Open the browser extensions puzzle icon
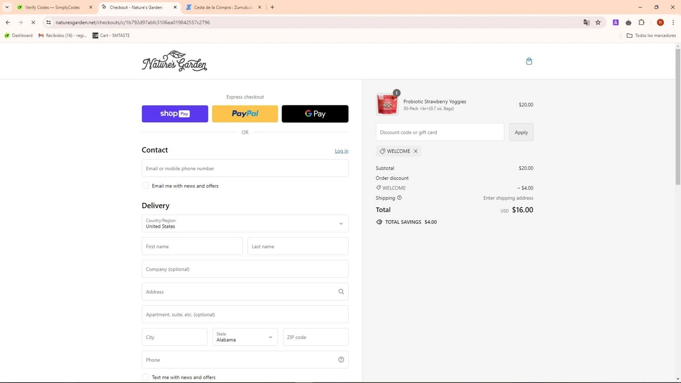This screenshot has height=383, width=681. tap(642, 22)
